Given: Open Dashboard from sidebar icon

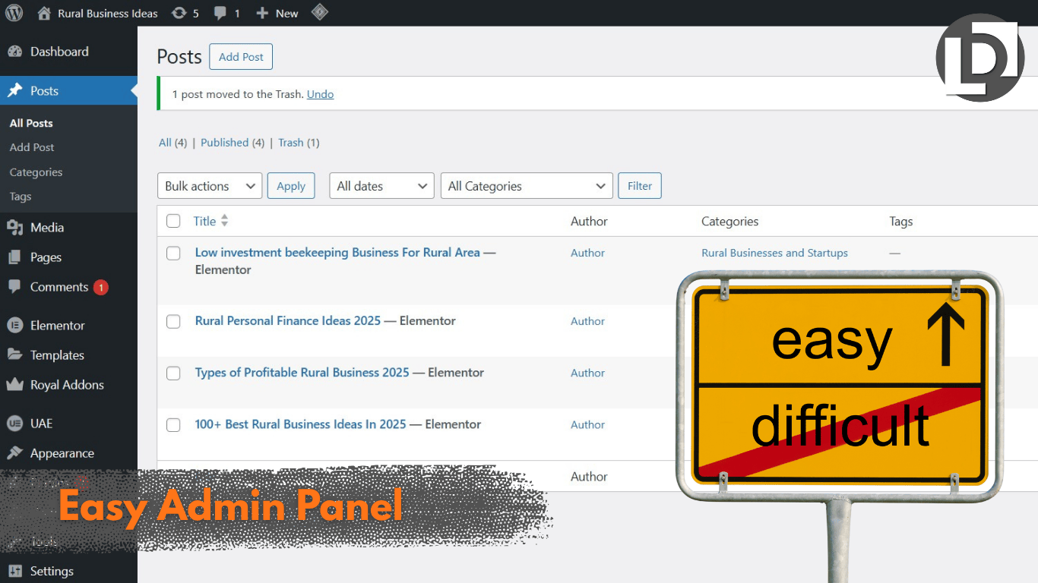Looking at the screenshot, I should [x=15, y=52].
